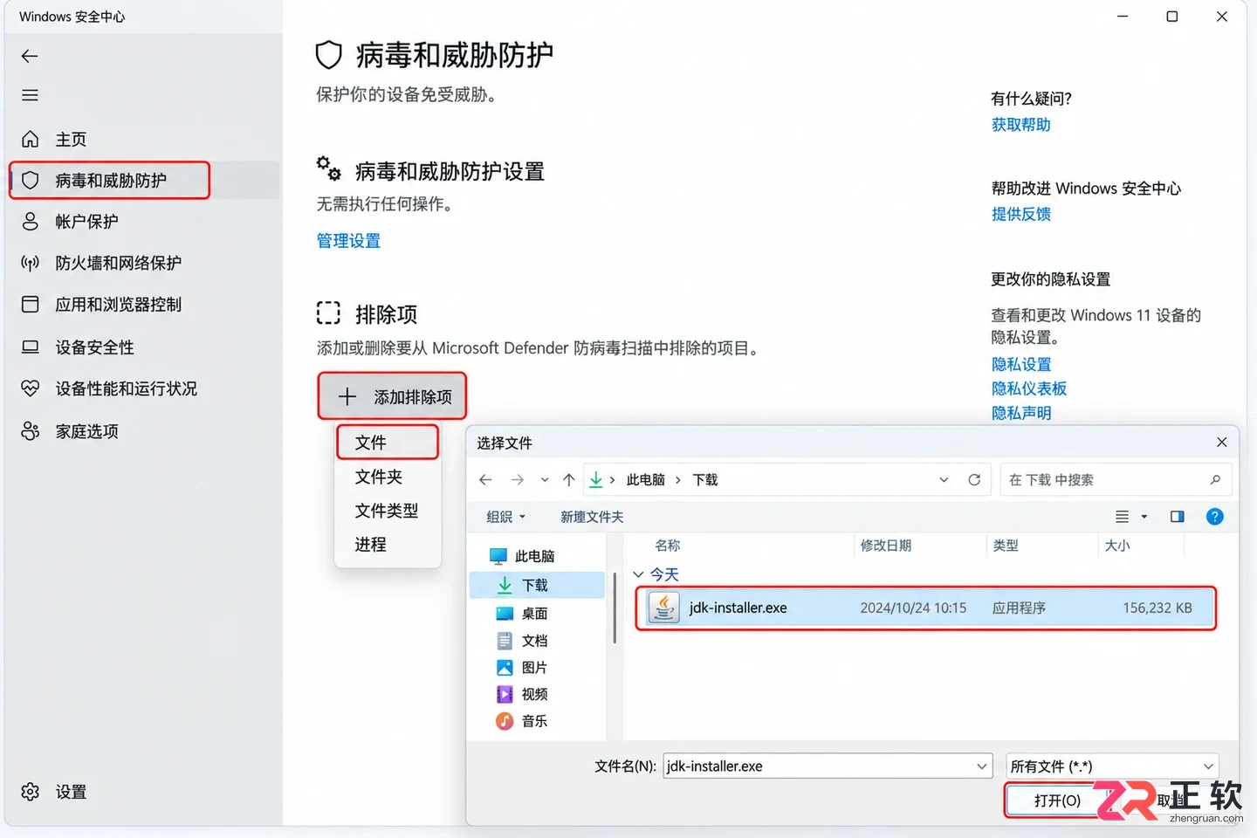Open the 隐私声明 link

point(1020,413)
